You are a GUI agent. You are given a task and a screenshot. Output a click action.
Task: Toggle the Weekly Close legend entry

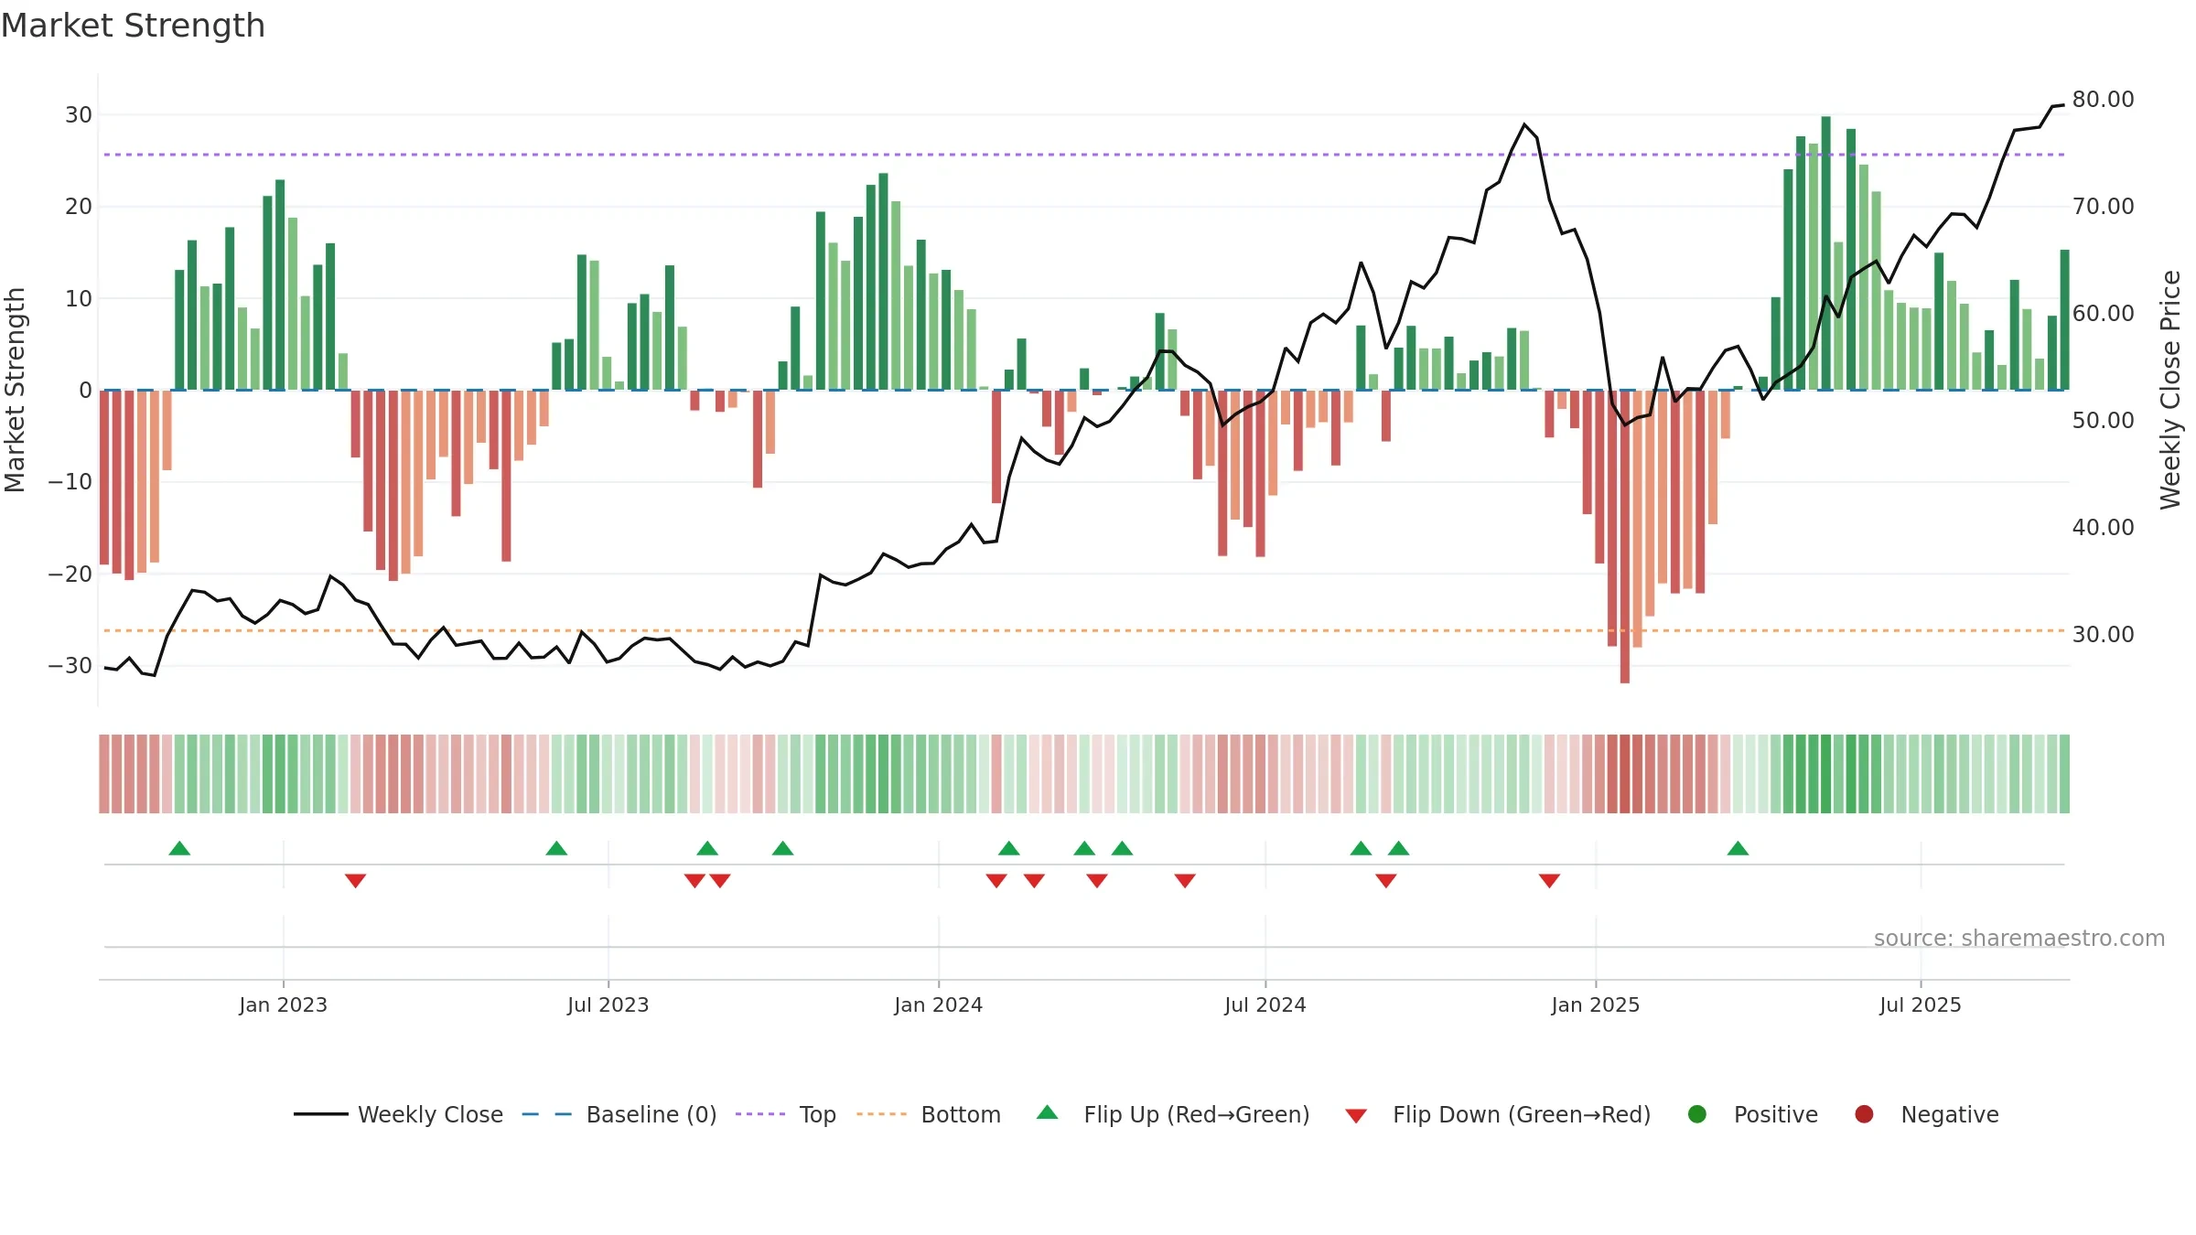398,1114
